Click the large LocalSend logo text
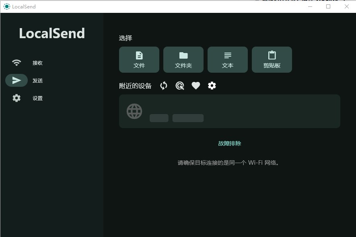Image resolution: width=356 pixels, height=237 pixels. (52, 33)
